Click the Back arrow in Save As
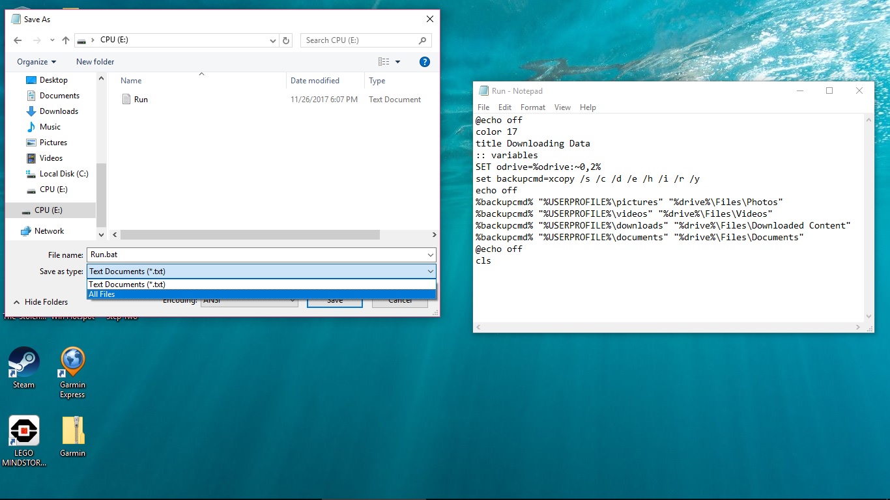Image resolution: width=890 pixels, height=500 pixels. point(18,40)
